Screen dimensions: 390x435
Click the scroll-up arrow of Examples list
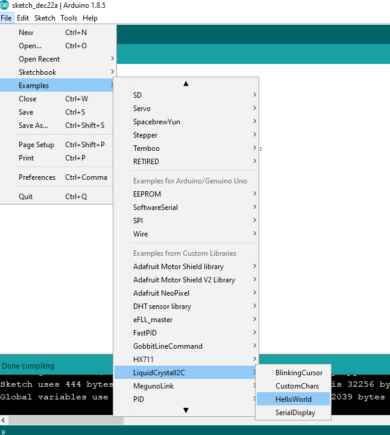(x=186, y=84)
